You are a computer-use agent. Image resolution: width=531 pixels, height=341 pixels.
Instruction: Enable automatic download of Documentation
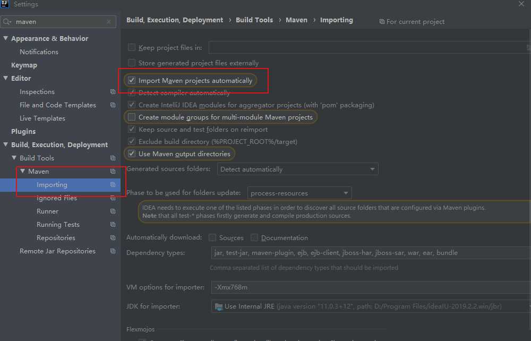(x=254, y=238)
